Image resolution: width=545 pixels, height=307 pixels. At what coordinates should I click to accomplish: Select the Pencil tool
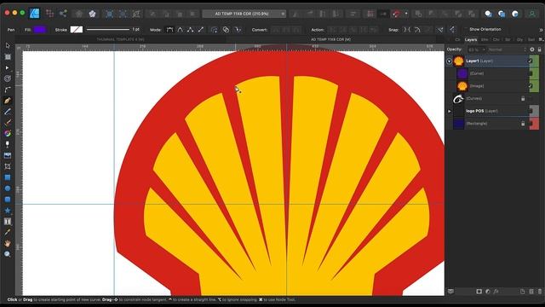[8, 112]
